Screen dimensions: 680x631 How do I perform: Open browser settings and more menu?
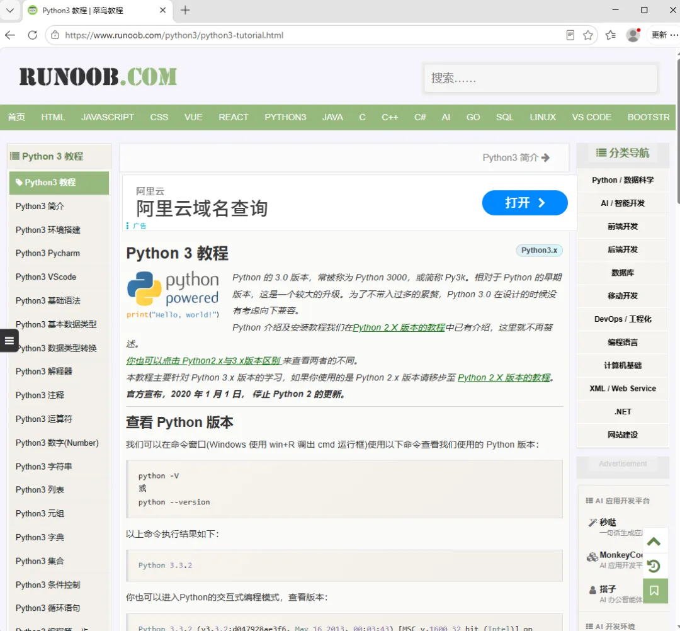click(x=674, y=35)
